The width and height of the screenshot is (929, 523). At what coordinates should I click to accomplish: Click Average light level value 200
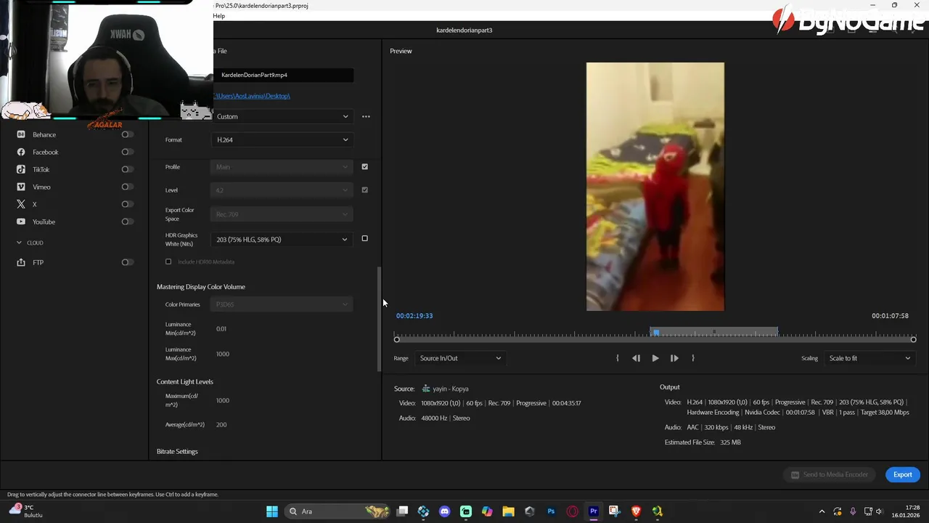pos(221,424)
